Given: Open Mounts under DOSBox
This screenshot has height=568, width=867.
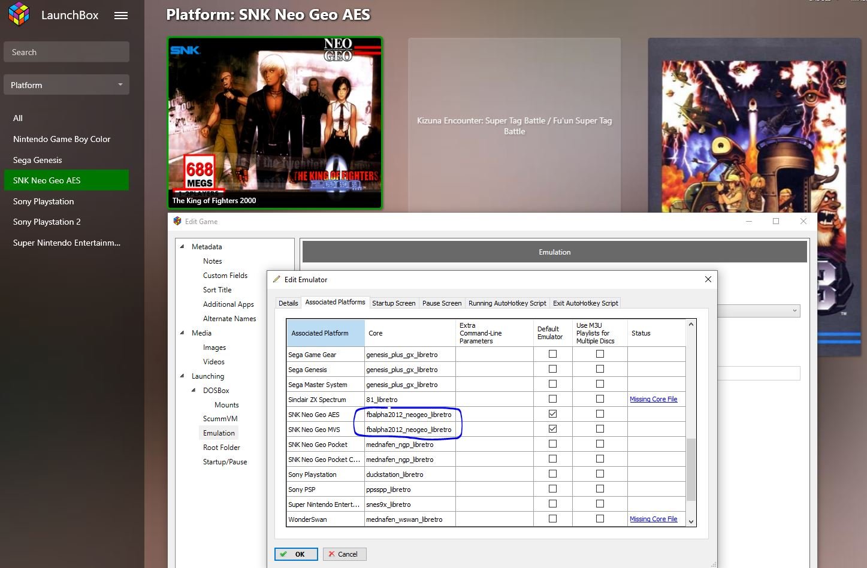Looking at the screenshot, I should click(226, 404).
